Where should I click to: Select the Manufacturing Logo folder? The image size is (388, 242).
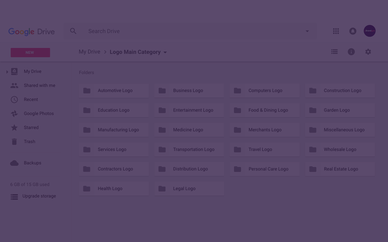click(x=114, y=130)
